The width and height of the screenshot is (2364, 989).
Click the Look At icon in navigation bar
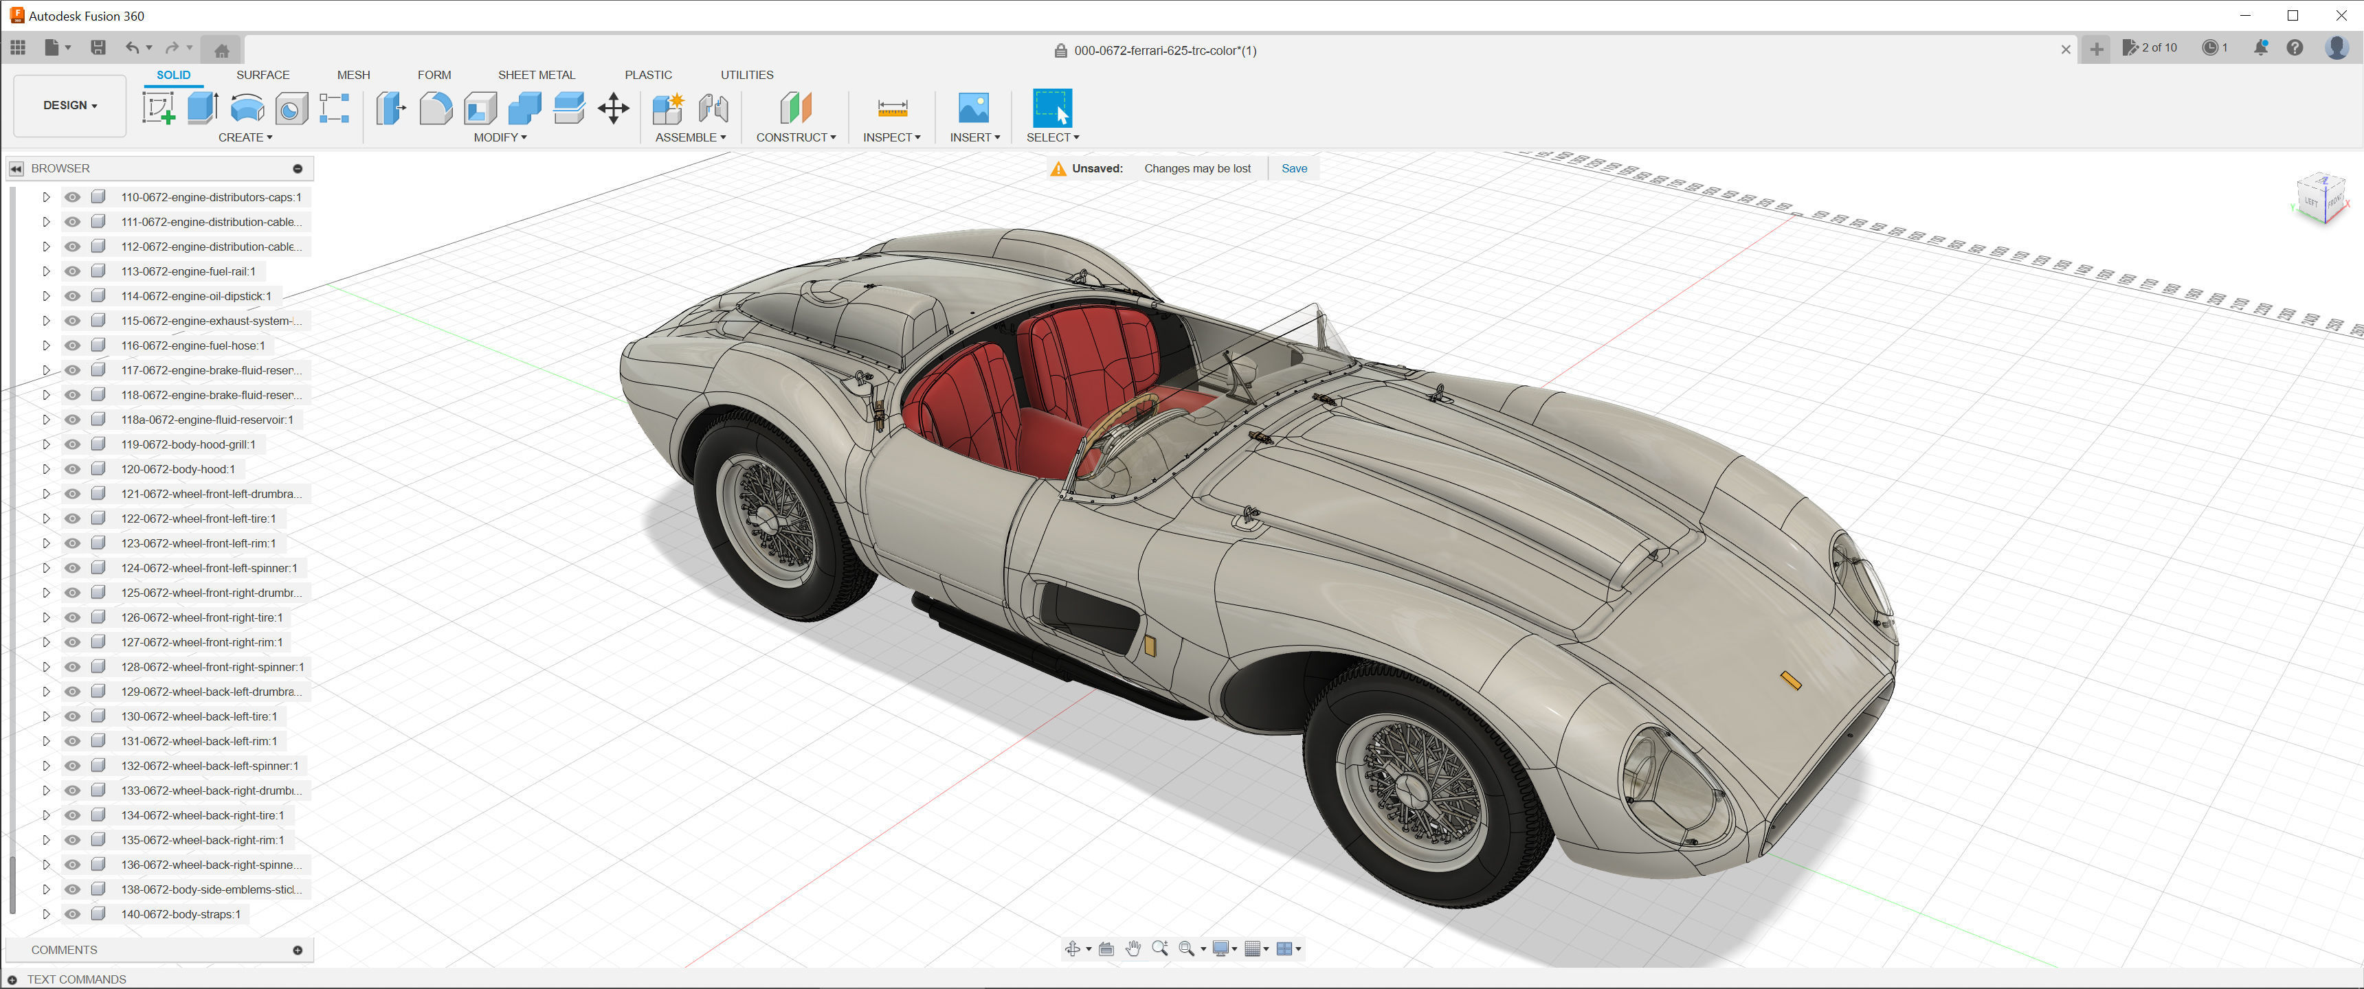[x=1106, y=948]
